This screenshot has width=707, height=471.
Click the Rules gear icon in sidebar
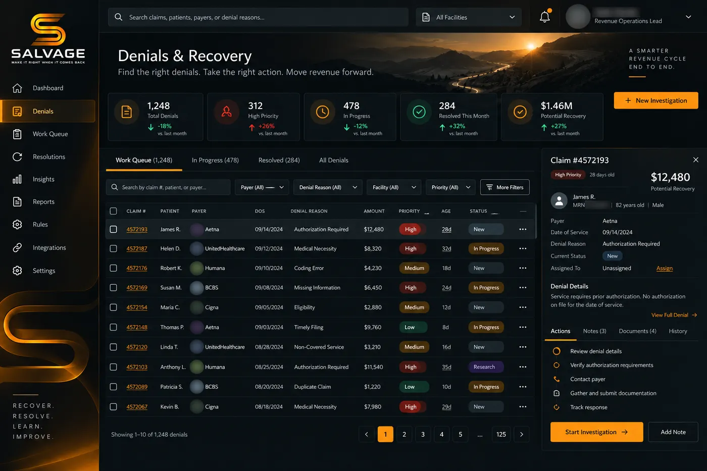17,224
